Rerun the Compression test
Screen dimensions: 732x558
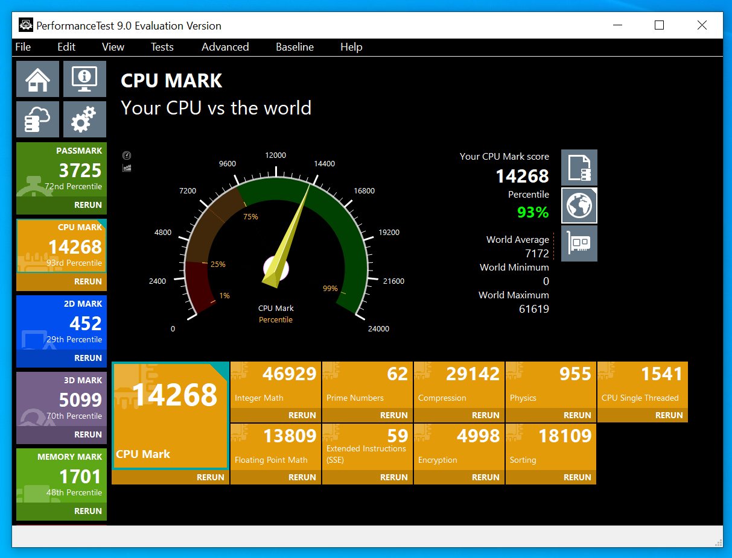(486, 415)
